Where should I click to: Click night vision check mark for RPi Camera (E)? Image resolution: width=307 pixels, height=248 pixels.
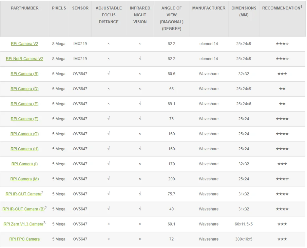[x=140, y=104]
